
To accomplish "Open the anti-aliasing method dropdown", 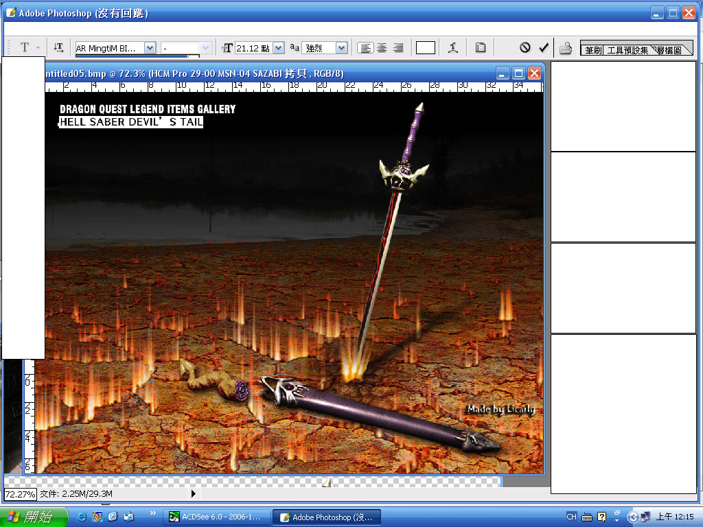I will (341, 48).
